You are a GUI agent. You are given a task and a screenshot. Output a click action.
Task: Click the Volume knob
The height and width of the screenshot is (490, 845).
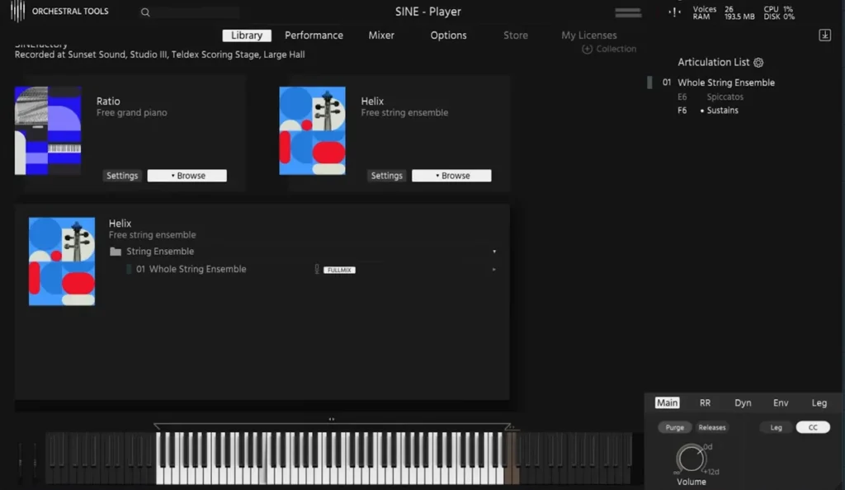click(x=691, y=459)
